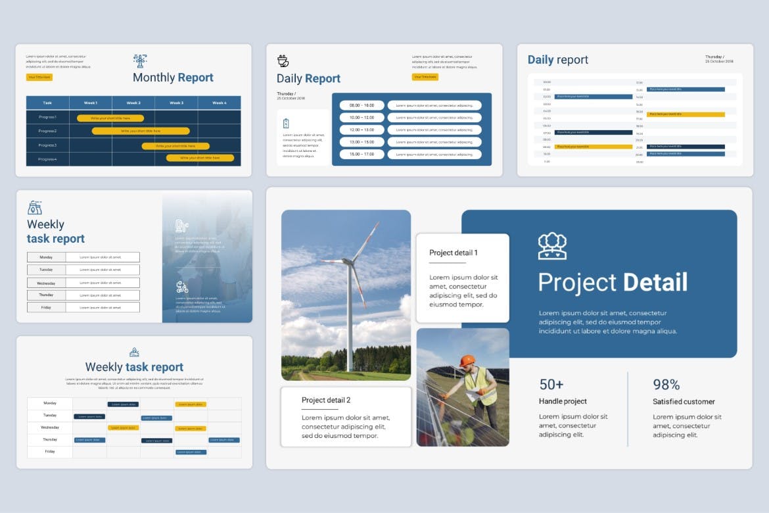Click the yellow Progress1 gantt bar
Viewport: 769px width, 513px height.
(x=110, y=118)
